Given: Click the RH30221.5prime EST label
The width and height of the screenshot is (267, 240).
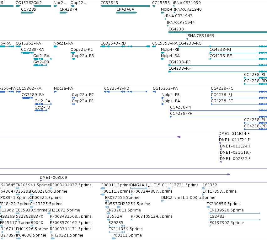Looking at the screenshot, I should 67,236.
